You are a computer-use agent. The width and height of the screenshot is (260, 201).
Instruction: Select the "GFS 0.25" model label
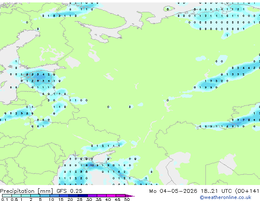click(69, 191)
